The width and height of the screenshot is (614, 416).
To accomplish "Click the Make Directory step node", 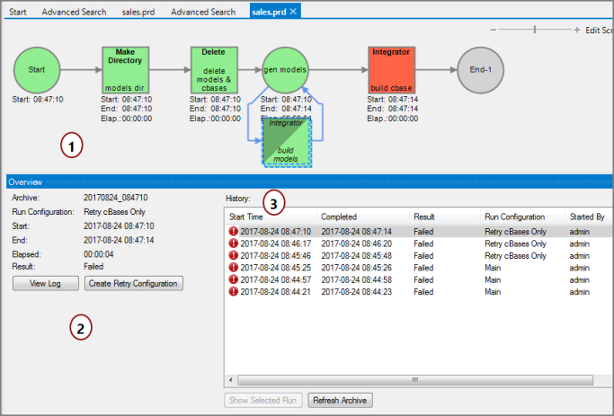I will click(x=125, y=69).
